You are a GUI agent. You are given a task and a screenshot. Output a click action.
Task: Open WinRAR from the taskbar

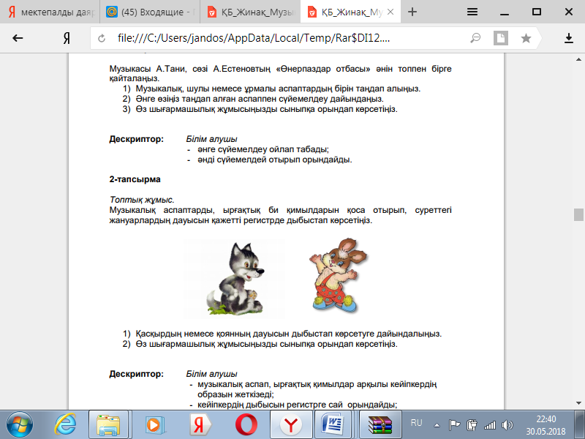pyautogui.click(x=380, y=424)
